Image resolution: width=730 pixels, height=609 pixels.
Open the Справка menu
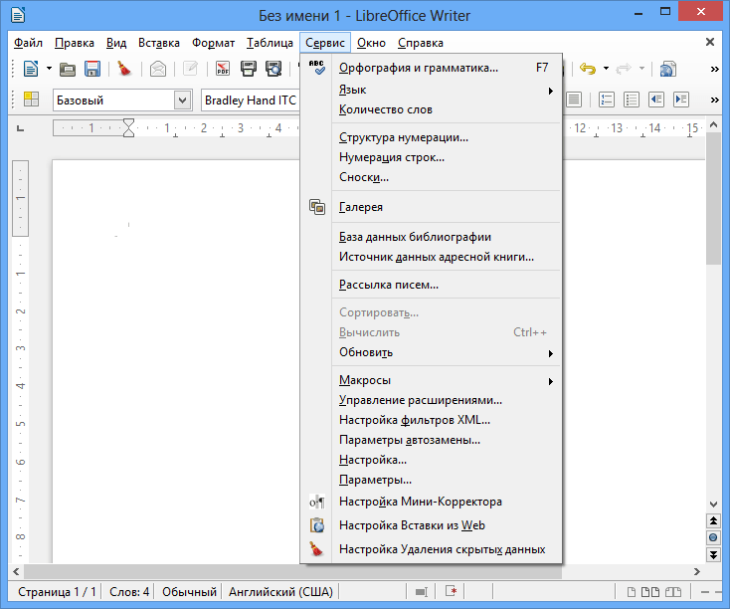pyautogui.click(x=421, y=43)
